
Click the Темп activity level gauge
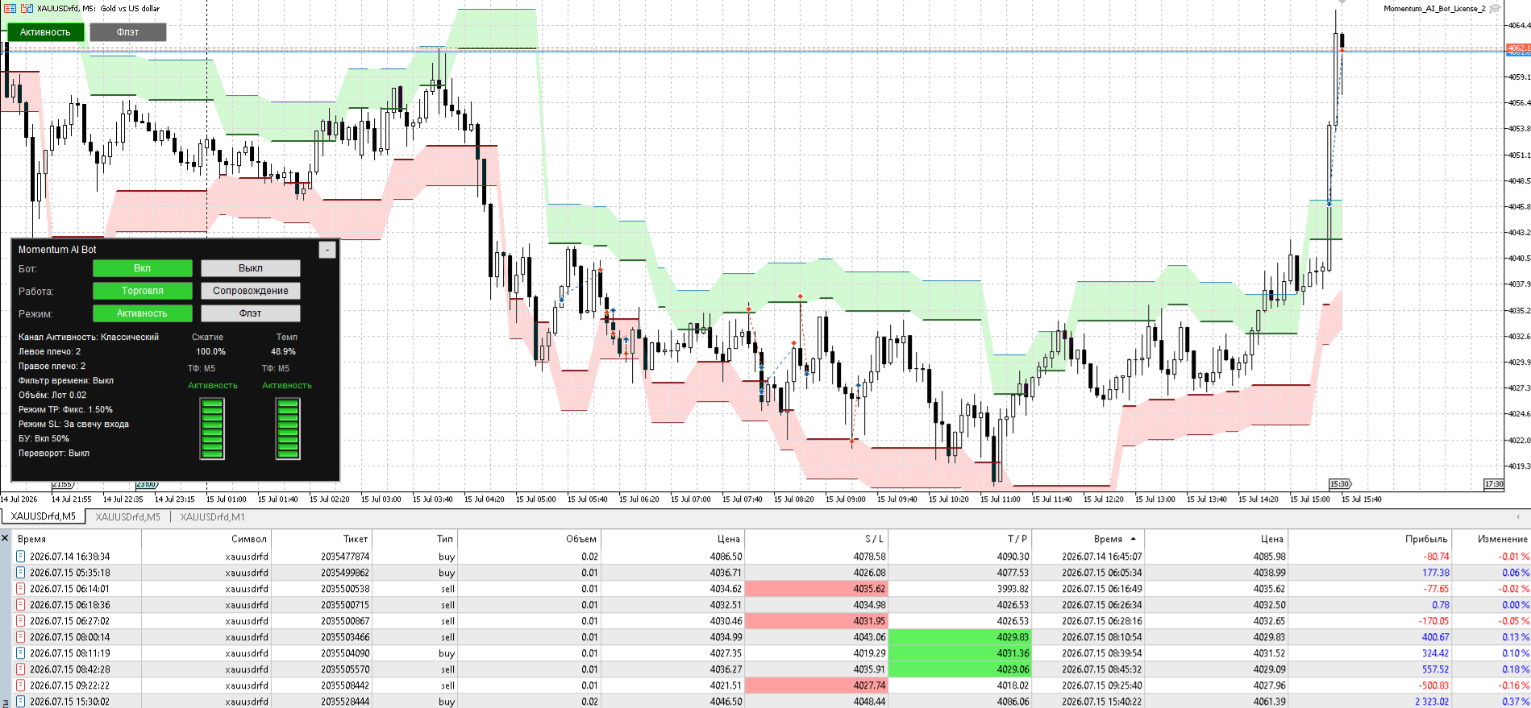(288, 429)
